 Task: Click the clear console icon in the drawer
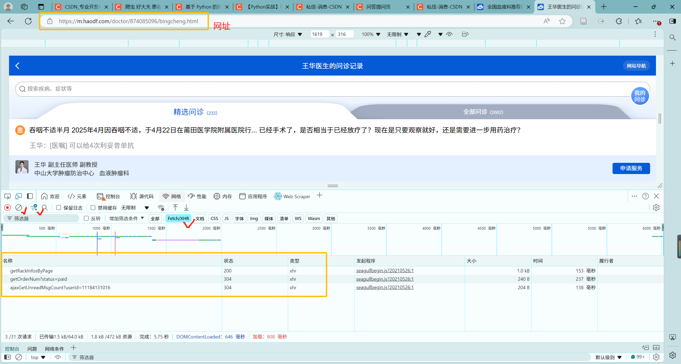pyautogui.click(x=19, y=357)
